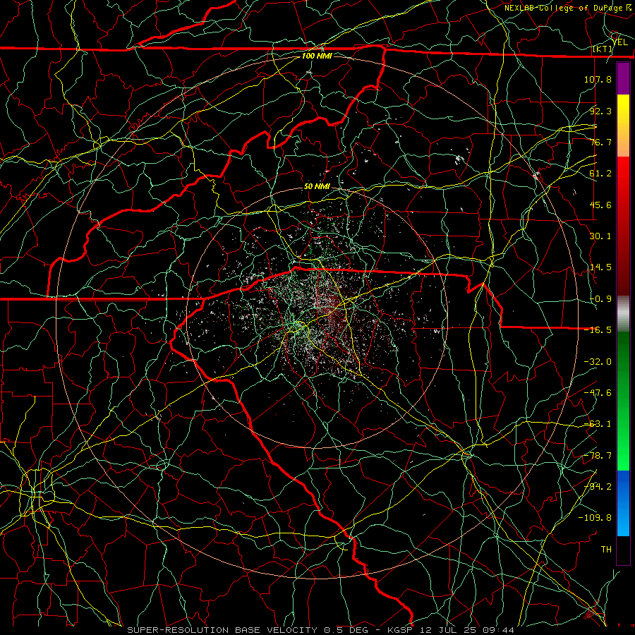The width and height of the screenshot is (635, 635).
Task: Select the -0.9 legend value
Action: 600,299
